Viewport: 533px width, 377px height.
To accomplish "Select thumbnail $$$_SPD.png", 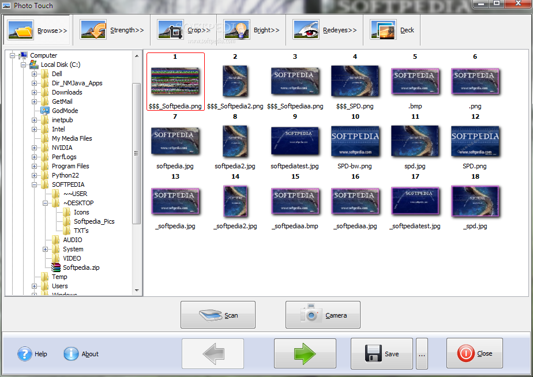I will tap(355, 81).
